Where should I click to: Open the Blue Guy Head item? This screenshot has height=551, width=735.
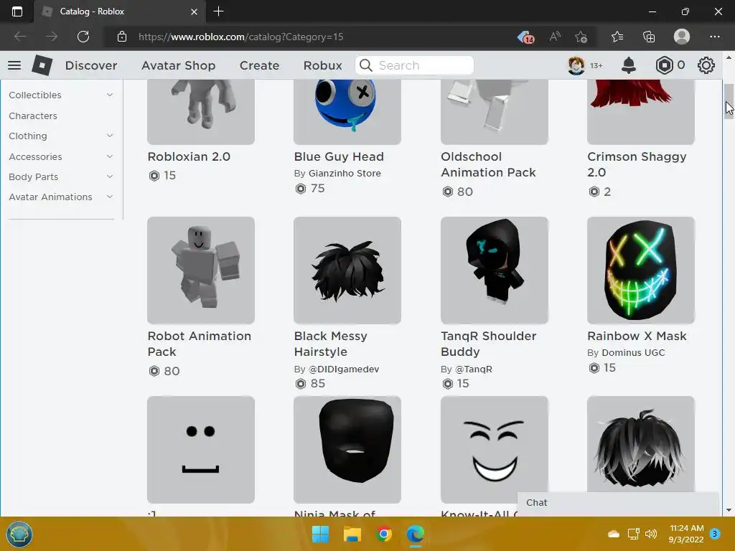tap(339, 156)
